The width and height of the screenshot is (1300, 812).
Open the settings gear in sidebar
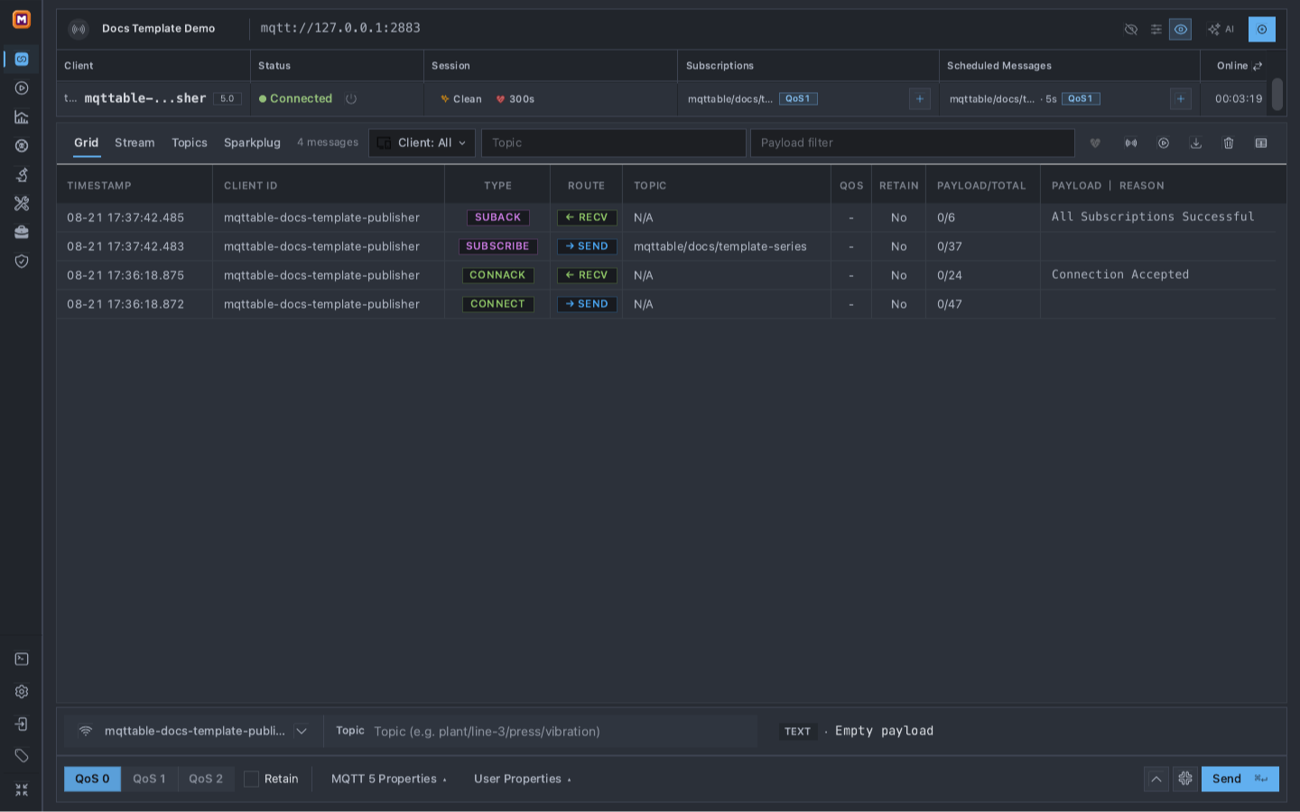(22, 692)
